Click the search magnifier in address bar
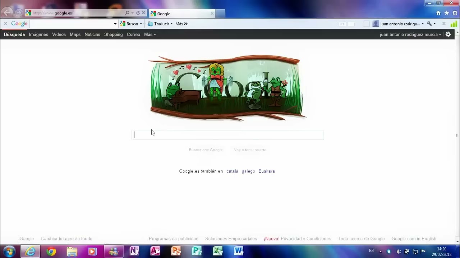Screen dimensions: 460x258 [127, 13]
